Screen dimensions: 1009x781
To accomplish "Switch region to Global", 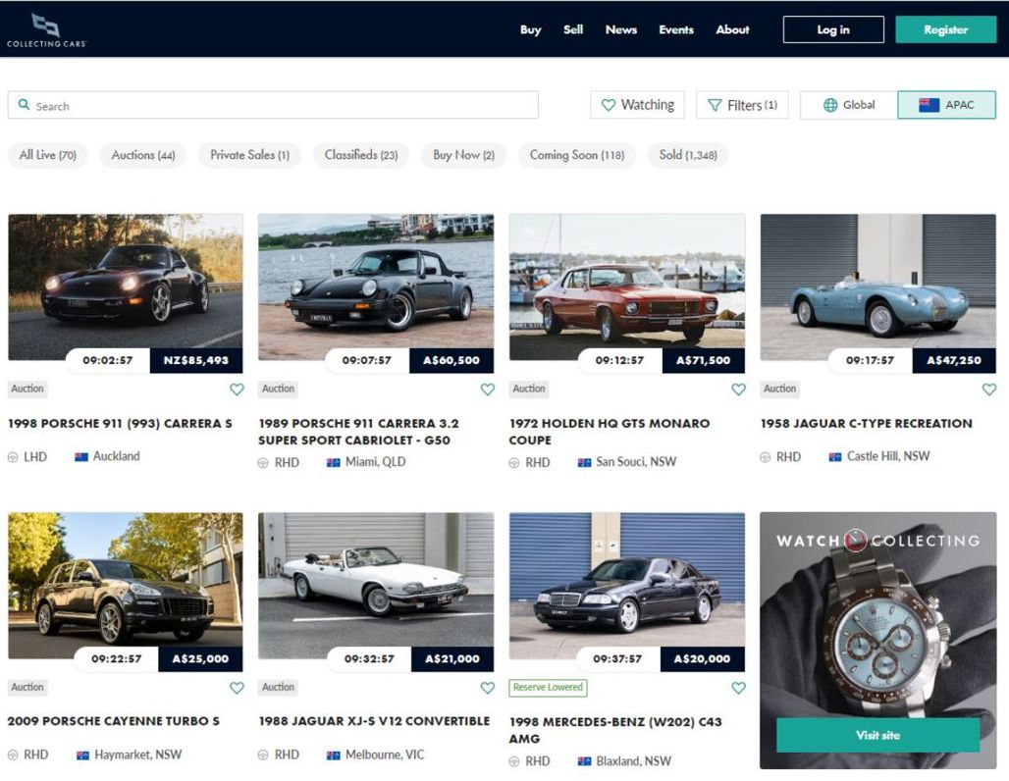I will [x=849, y=105].
